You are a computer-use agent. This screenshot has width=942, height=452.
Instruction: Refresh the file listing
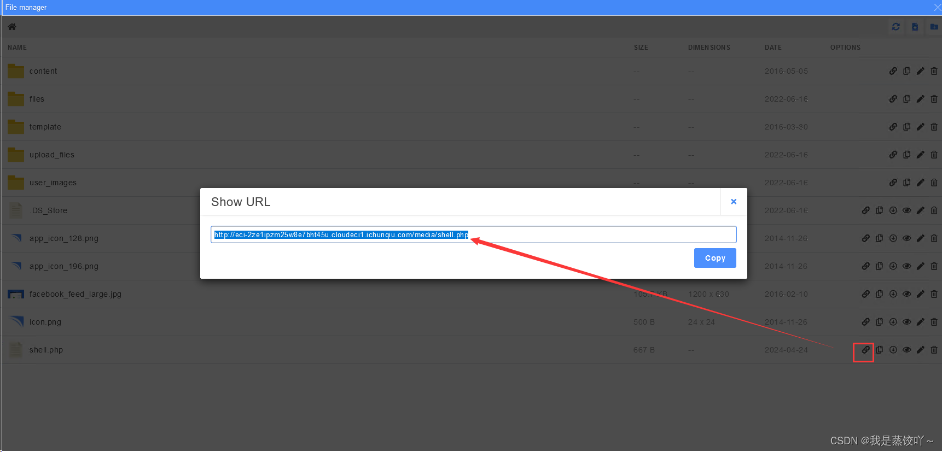[x=896, y=27]
